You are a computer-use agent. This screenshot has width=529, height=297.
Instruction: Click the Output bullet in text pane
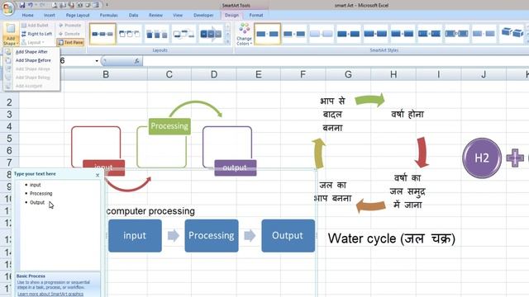tap(37, 202)
